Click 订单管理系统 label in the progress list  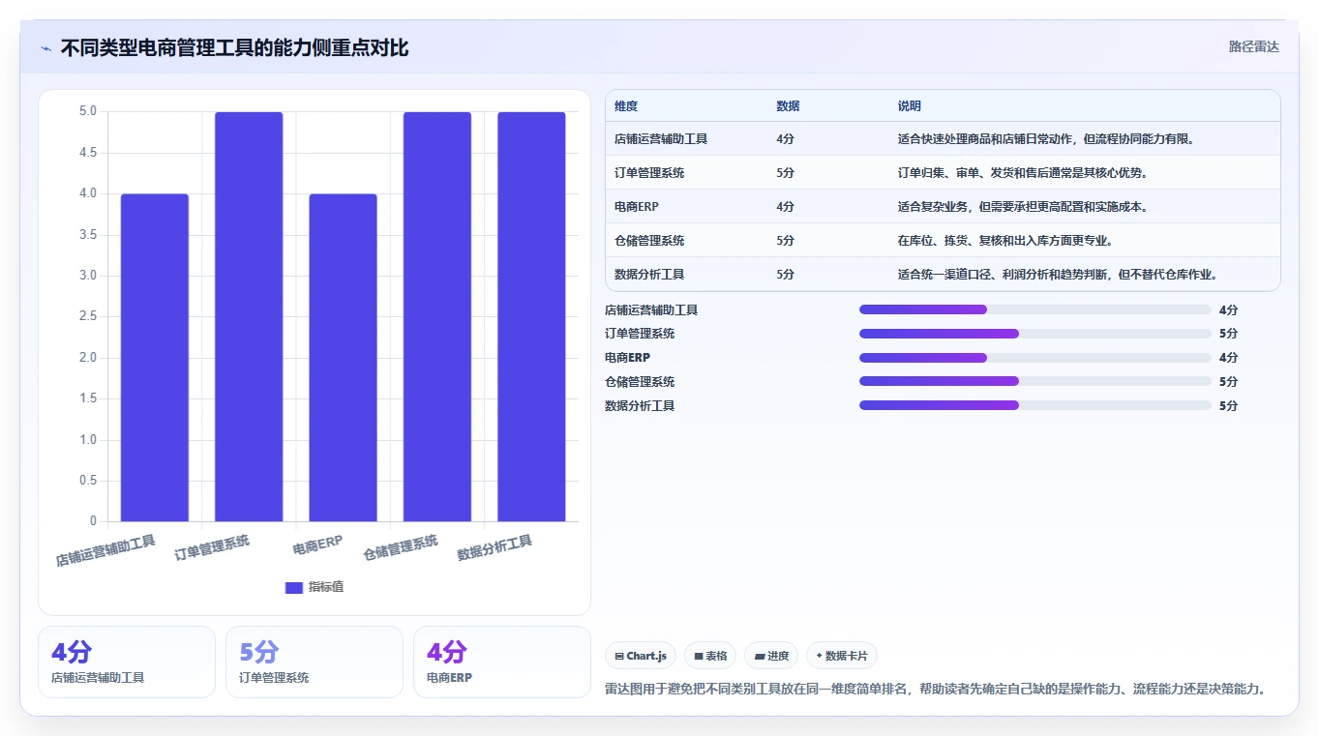[x=640, y=334]
